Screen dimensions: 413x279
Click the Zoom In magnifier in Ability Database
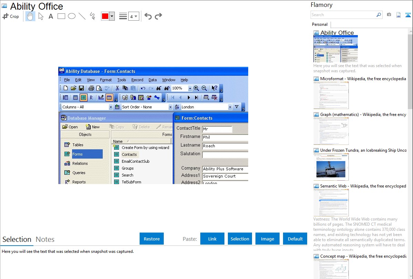point(196,88)
